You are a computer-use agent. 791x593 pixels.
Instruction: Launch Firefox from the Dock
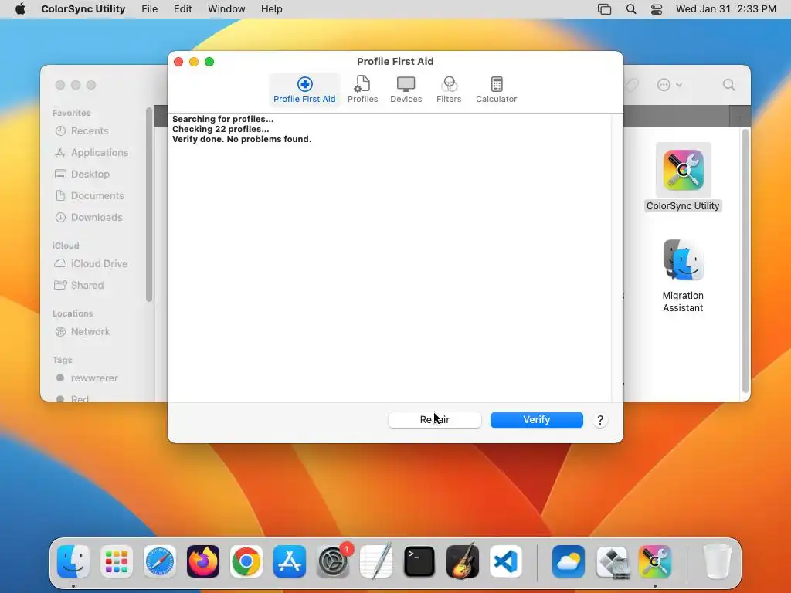pos(203,561)
